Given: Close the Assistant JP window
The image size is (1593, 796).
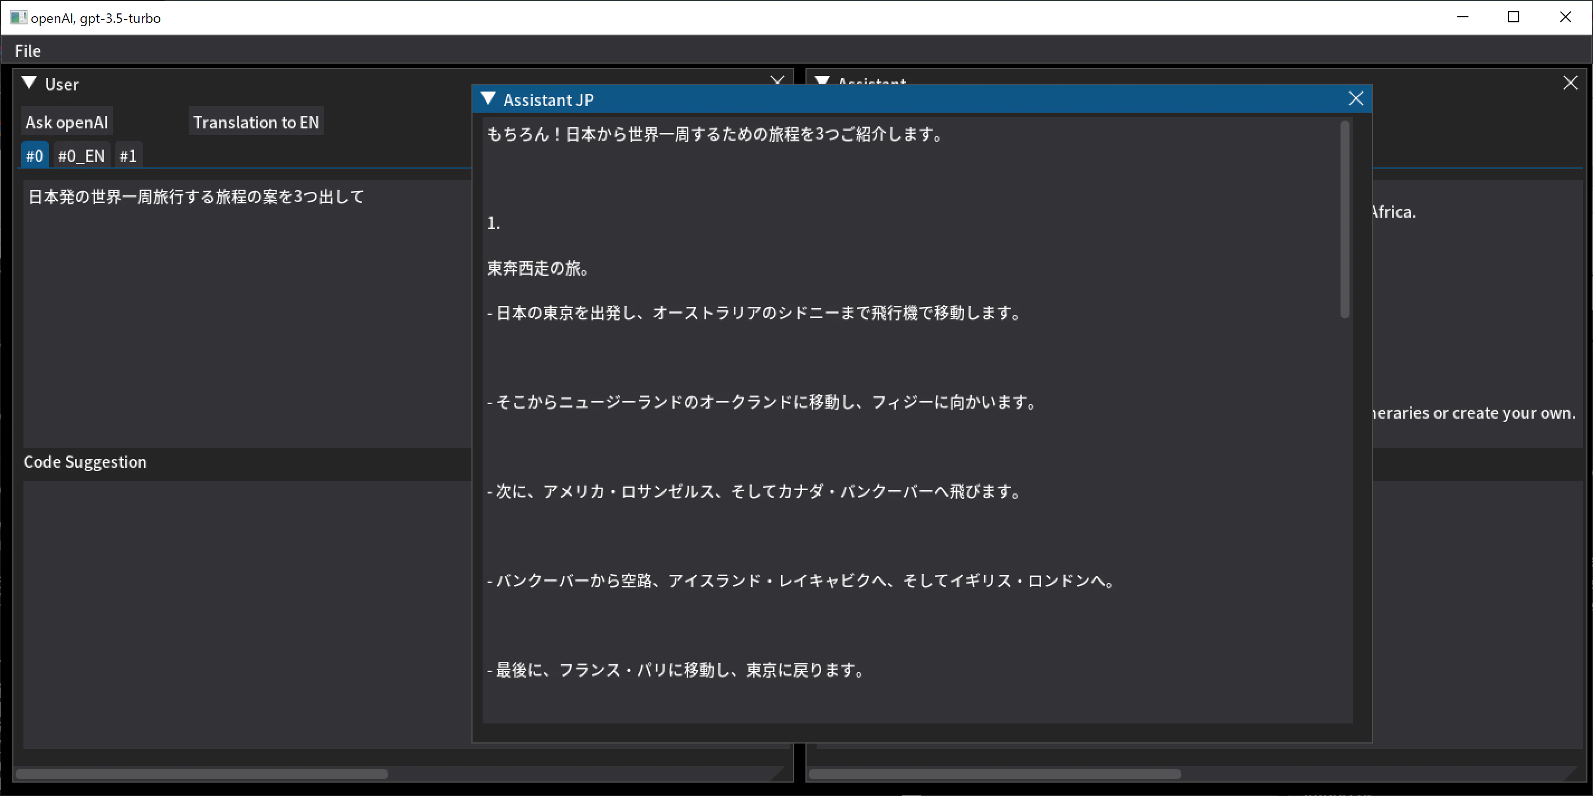Looking at the screenshot, I should click(x=1356, y=99).
